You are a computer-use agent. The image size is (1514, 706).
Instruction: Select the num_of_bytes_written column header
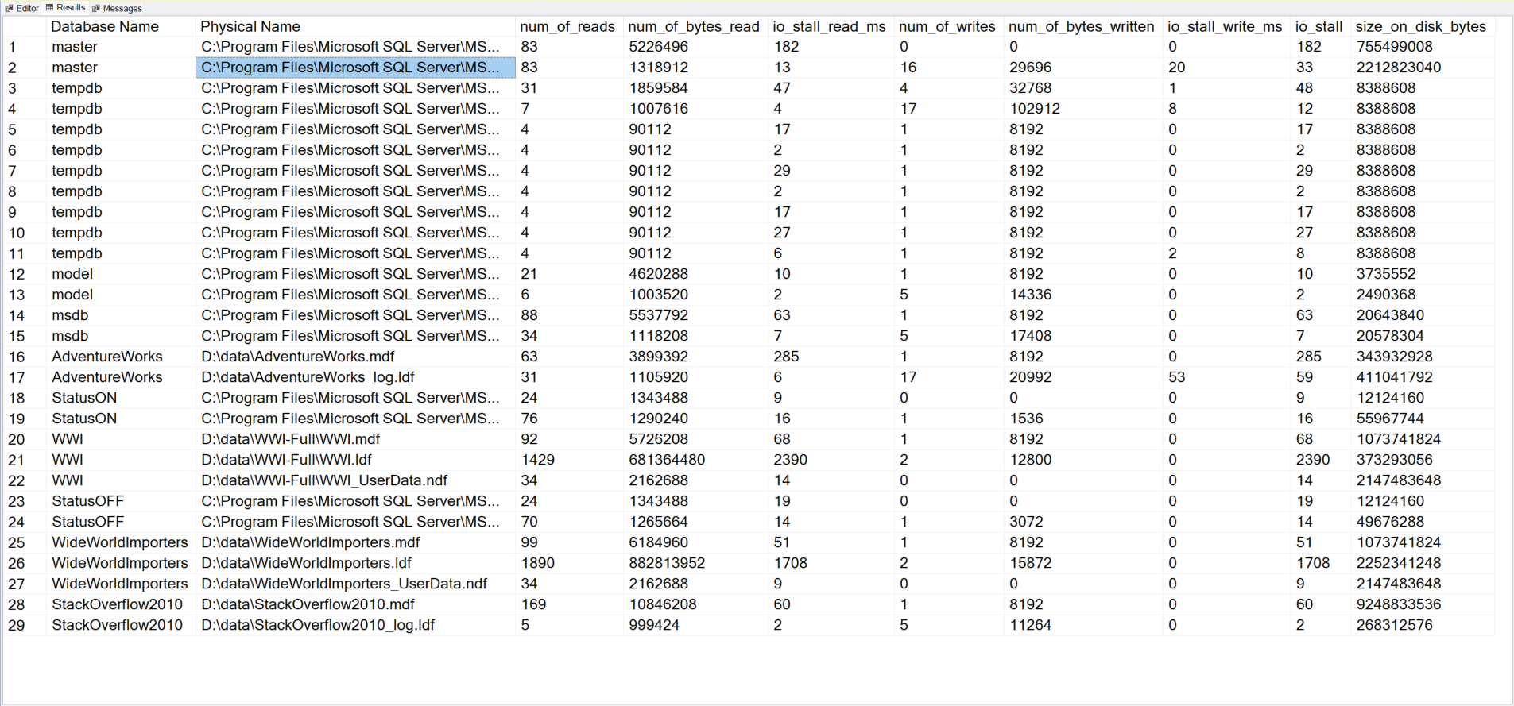[x=1082, y=26]
